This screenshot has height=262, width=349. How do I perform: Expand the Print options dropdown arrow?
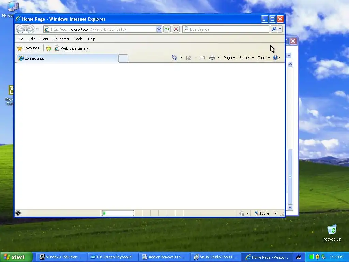tap(218, 58)
